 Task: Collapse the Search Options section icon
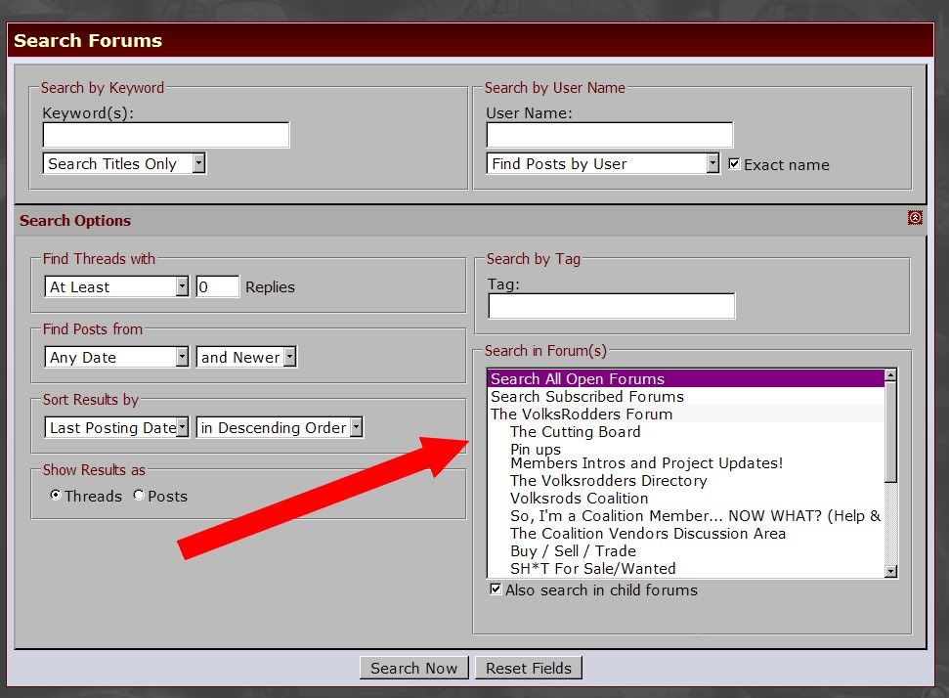point(915,217)
